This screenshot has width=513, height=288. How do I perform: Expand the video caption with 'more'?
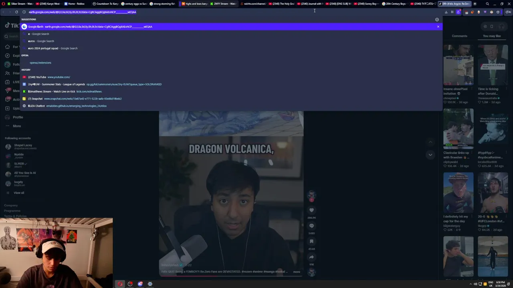pos(297,272)
